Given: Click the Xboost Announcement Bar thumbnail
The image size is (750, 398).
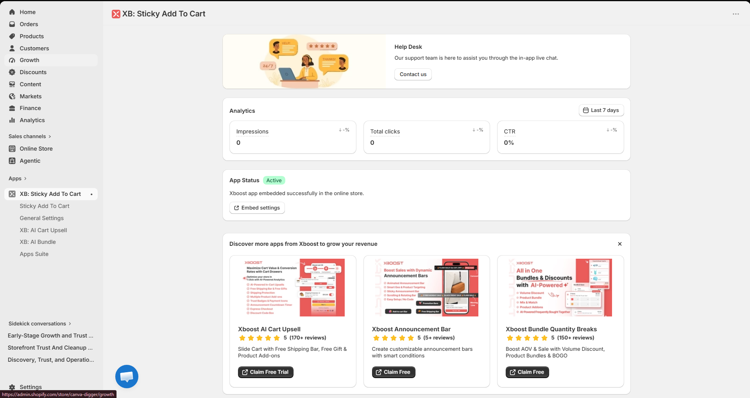Looking at the screenshot, I should [x=427, y=288].
